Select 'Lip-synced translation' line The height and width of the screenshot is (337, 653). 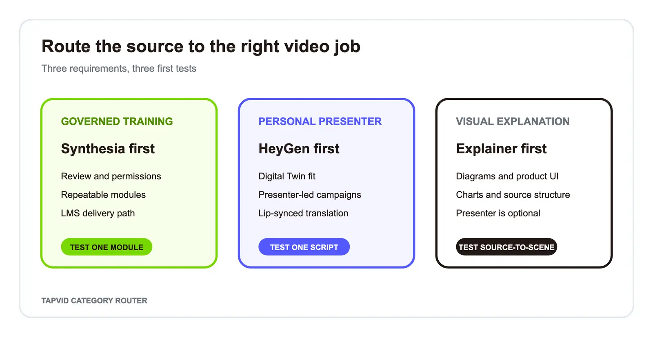point(303,213)
